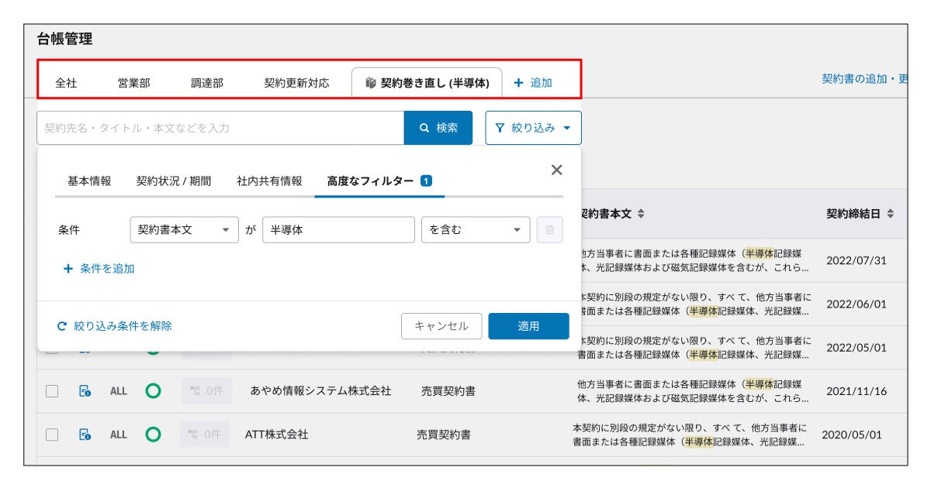Click ALL label in あやめ情報システム row
The width and height of the screenshot is (931, 488).
pyautogui.click(x=118, y=391)
